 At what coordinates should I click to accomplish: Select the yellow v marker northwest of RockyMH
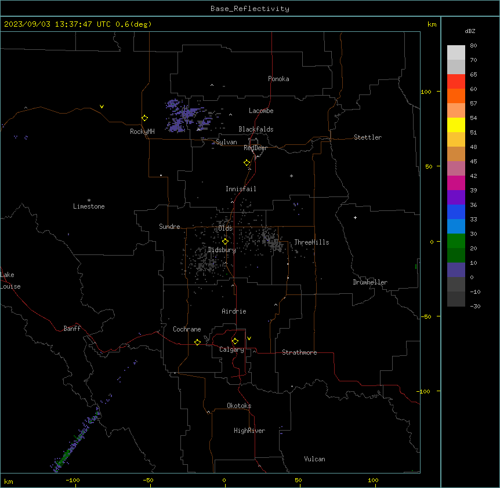click(x=102, y=107)
